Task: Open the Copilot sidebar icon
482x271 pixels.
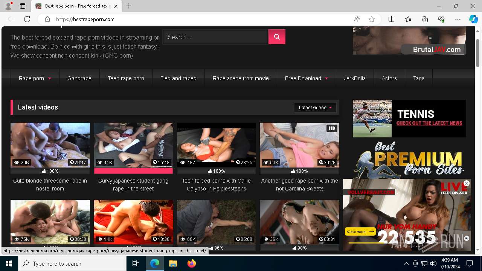Action: pyautogui.click(x=473, y=19)
